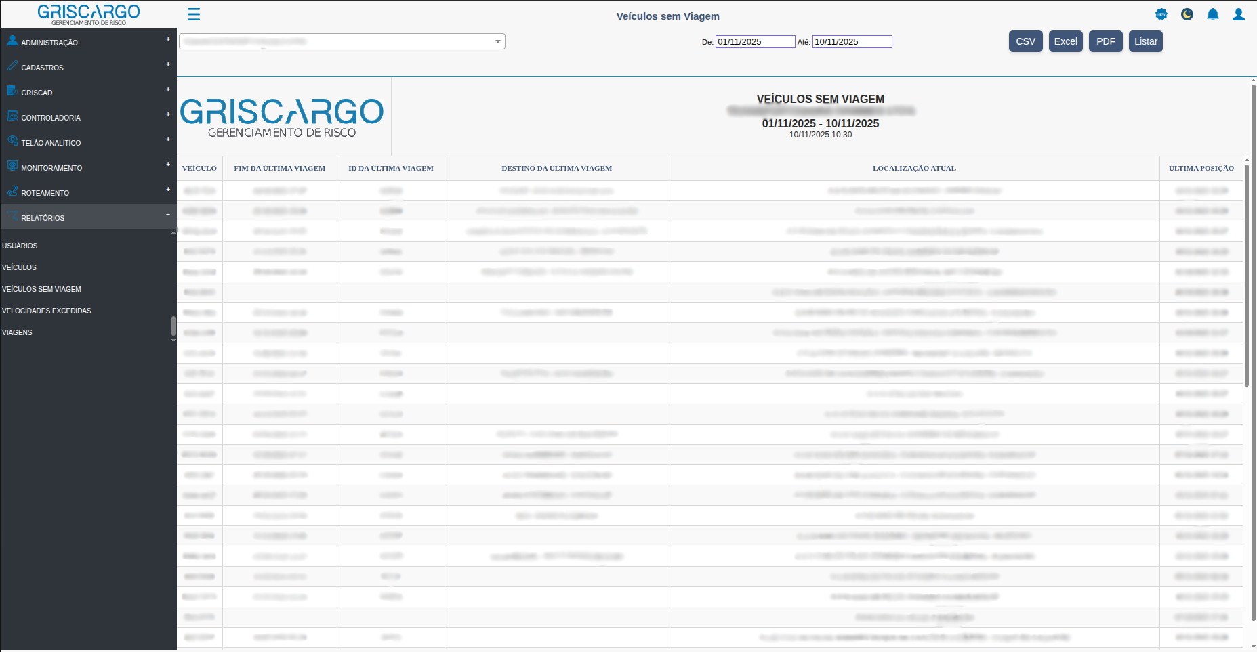Click the Telão Analítico icon
Screen dimensions: 1257x652
pos(12,141)
